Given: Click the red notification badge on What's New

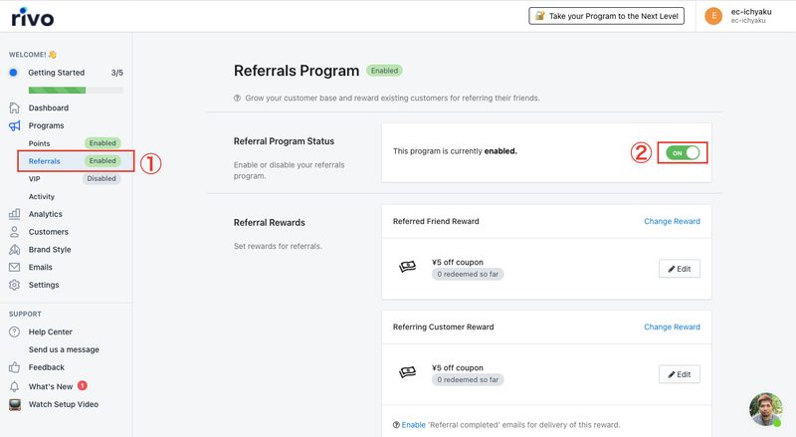Looking at the screenshot, I should pyautogui.click(x=83, y=385).
